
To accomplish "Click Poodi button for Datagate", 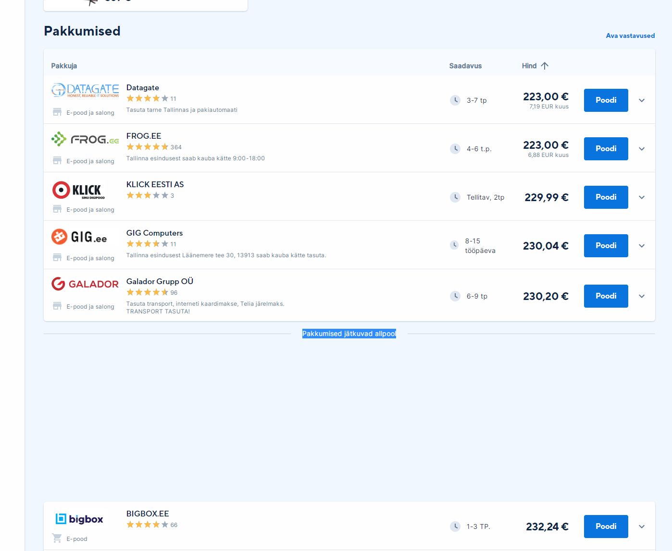I will [x=606, y=100].
